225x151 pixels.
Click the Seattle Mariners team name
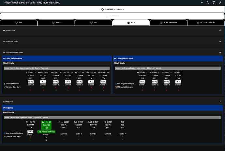point(13,84)
